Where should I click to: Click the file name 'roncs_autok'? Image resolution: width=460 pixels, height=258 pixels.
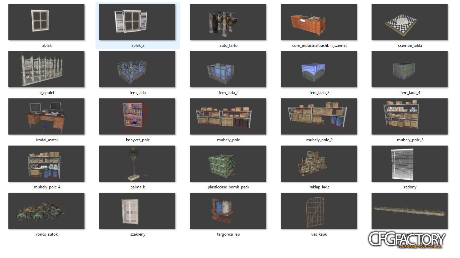(47, 234)
